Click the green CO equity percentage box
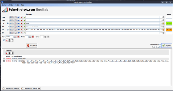Image resolution: width=173 pixels, height=91 pixels. click(169, 23)
